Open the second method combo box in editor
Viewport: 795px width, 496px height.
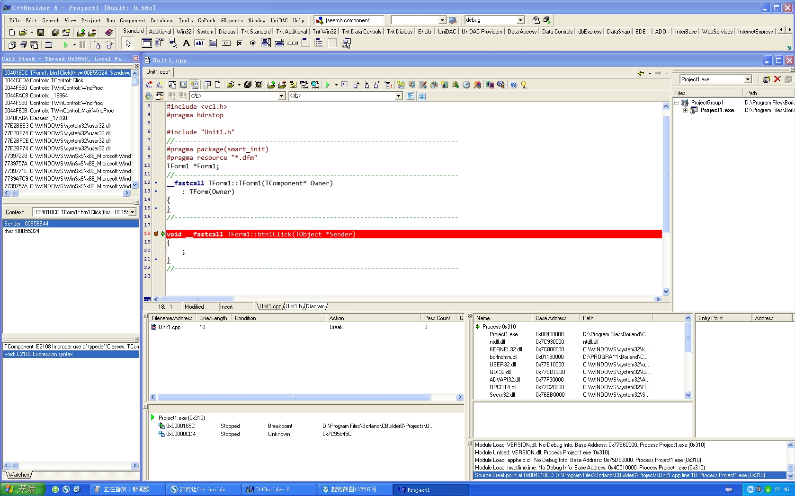[398, 96]
